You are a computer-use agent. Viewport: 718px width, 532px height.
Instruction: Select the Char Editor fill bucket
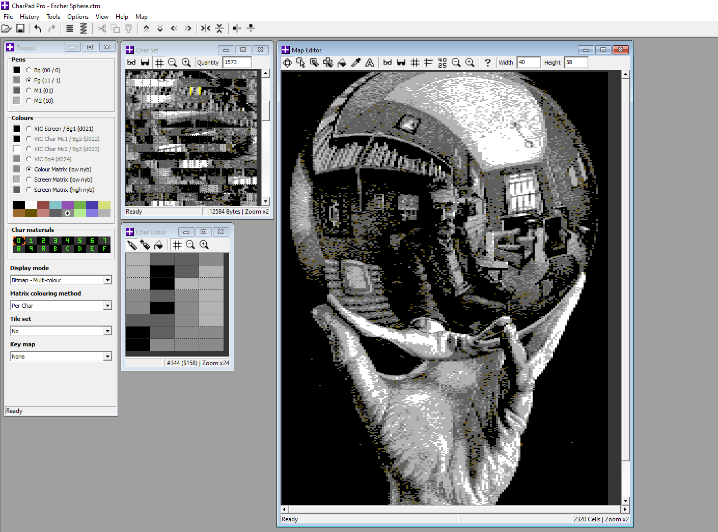coord(159,245)
